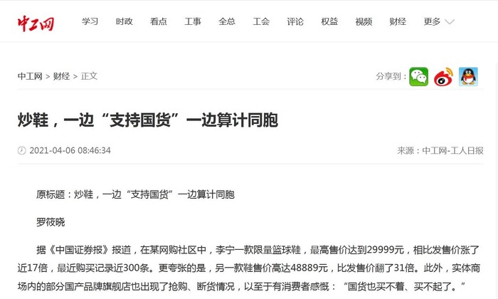Click the line mentioning 48889元
498x299 pixels.
pos(249,268)
